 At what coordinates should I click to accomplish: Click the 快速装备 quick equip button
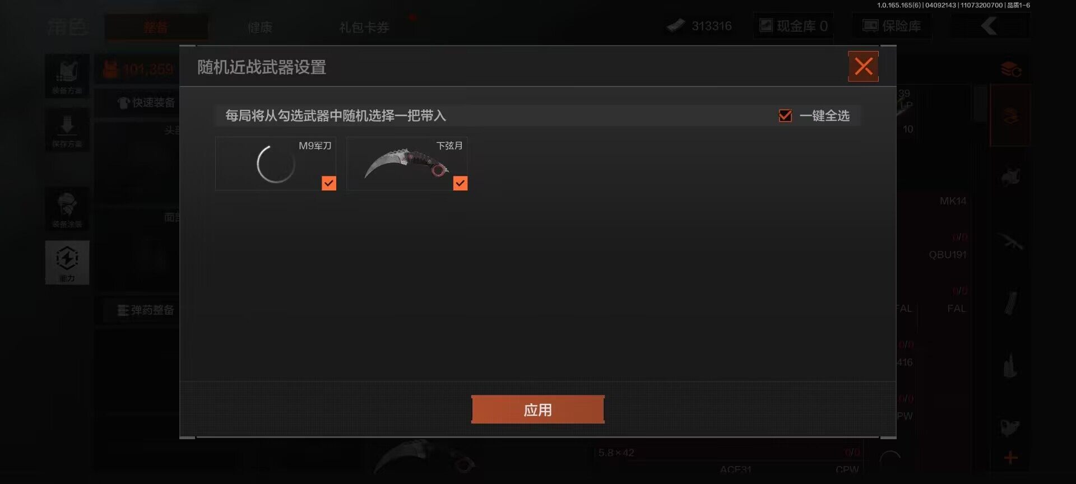(147, 103)
